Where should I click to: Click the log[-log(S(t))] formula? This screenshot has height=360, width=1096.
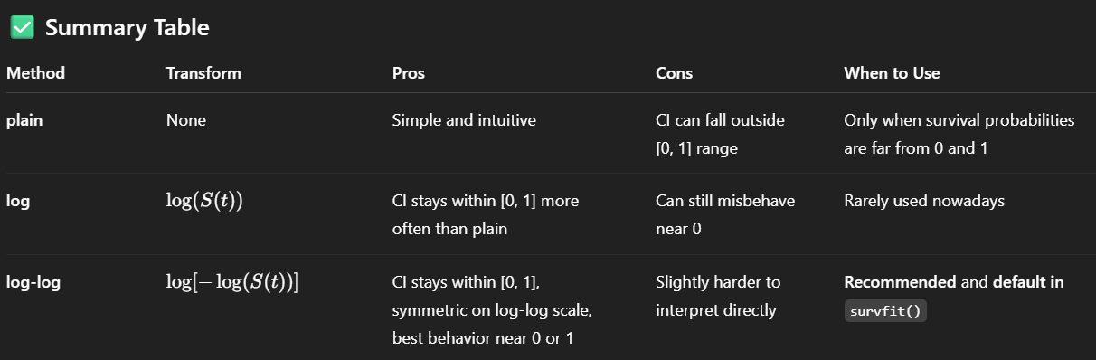[x=232, y=282]
